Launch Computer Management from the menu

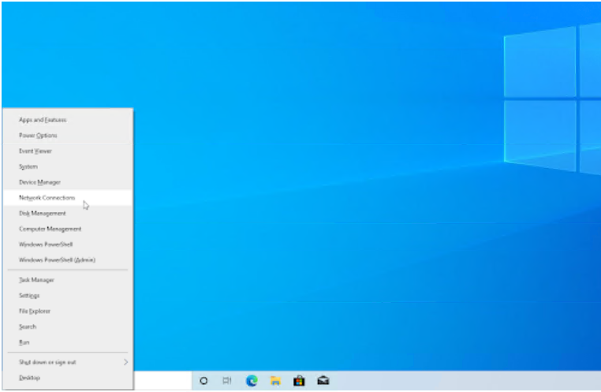click(50, 229)
